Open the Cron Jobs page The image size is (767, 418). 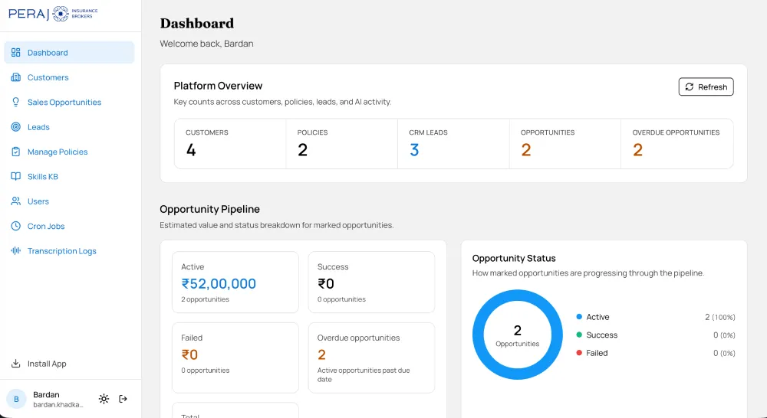pos(69,226)
